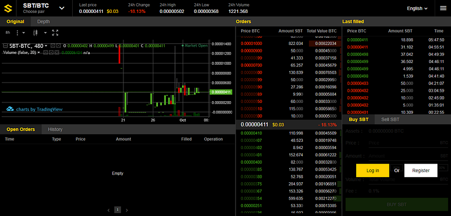Switch to the Original chart tab
Image resolution: width=451 pixels, height=216 pixels.
click(x=15, y=21)
